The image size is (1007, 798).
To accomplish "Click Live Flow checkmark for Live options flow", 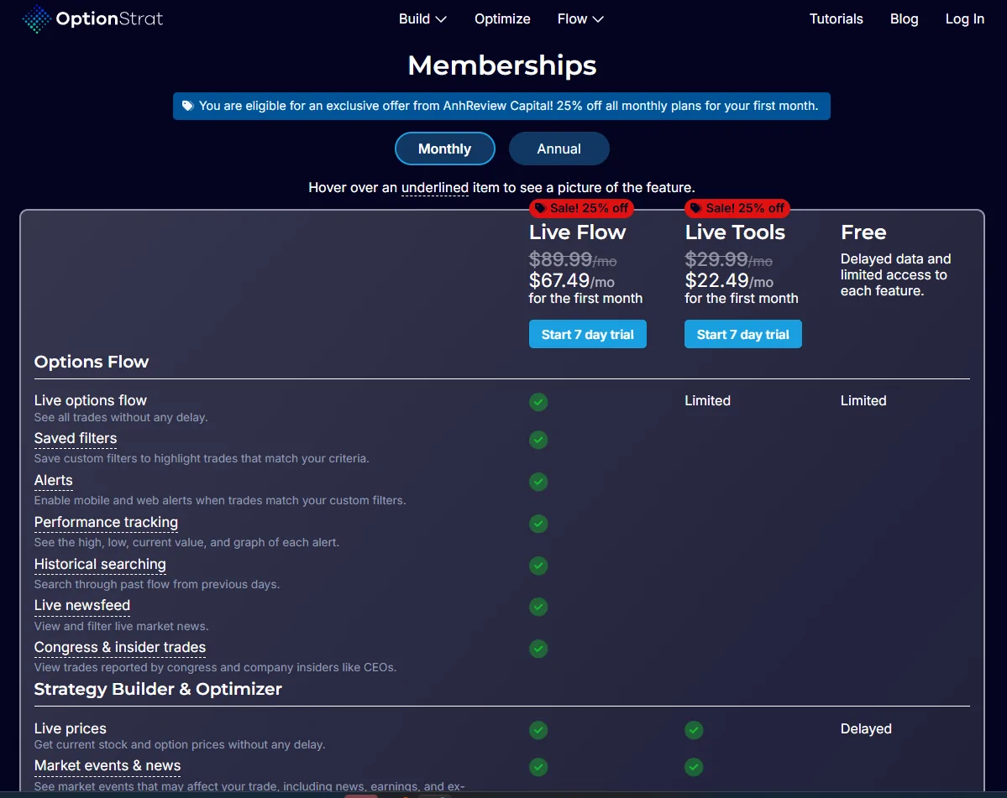I will click(538, 402).
